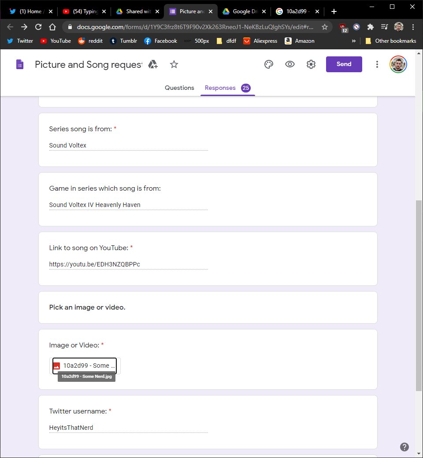Click the Google Forms home icon
Screen dimensions: 423x458
pos(20,65)
